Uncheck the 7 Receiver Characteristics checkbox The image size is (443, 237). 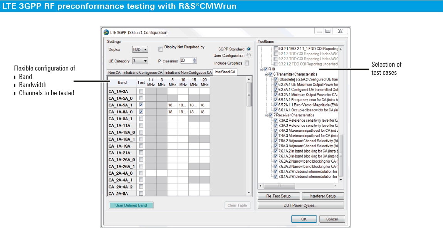[271, 115]
